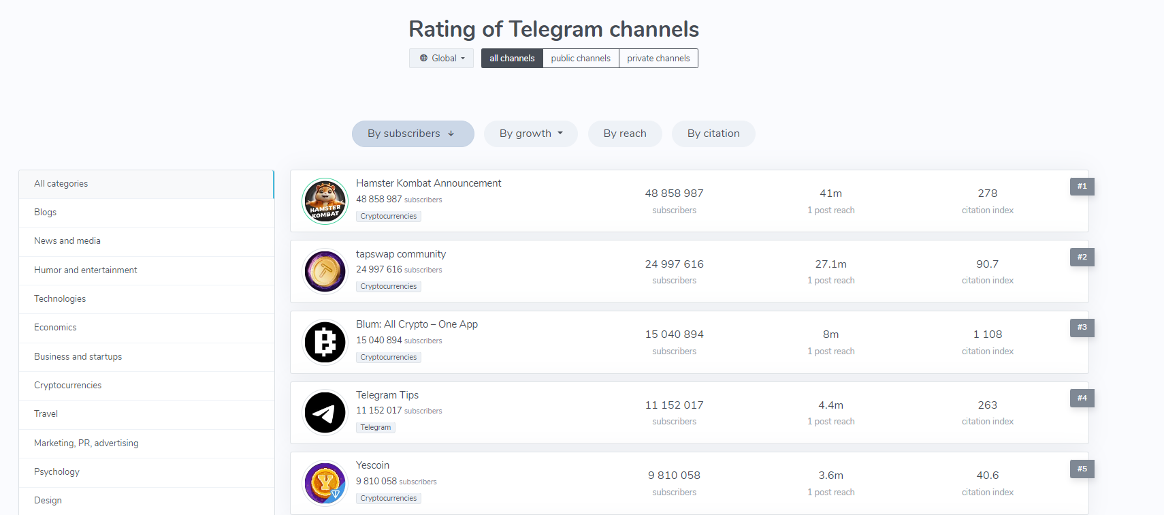This screenshot has height=515, width=1164.
Task: Click the large 11 152 017 subscribers figure
Action: pyautogui.click(x=675, y=405)
